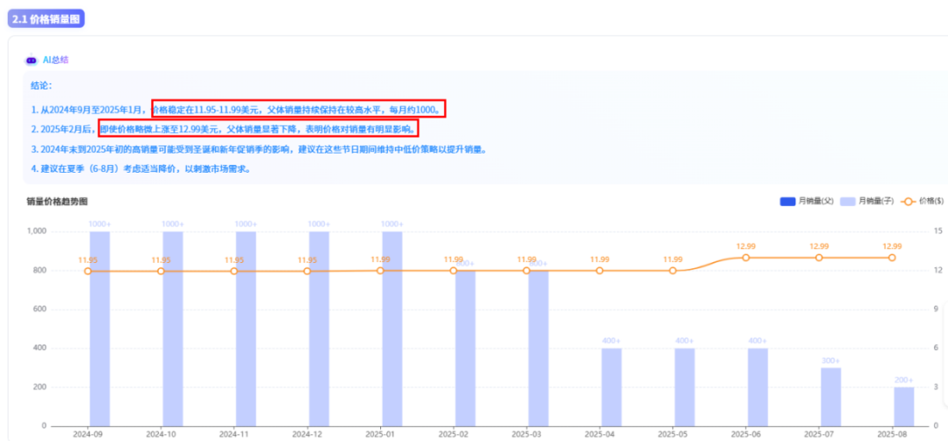The height and width of the screenshot is (441, 948).
Task: Click the 11.99 price marker at 2025-03
Action: 527,270
